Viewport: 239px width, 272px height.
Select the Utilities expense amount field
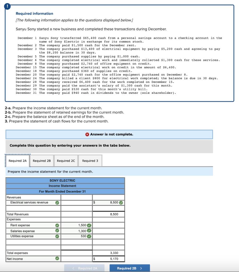point(76,236)
